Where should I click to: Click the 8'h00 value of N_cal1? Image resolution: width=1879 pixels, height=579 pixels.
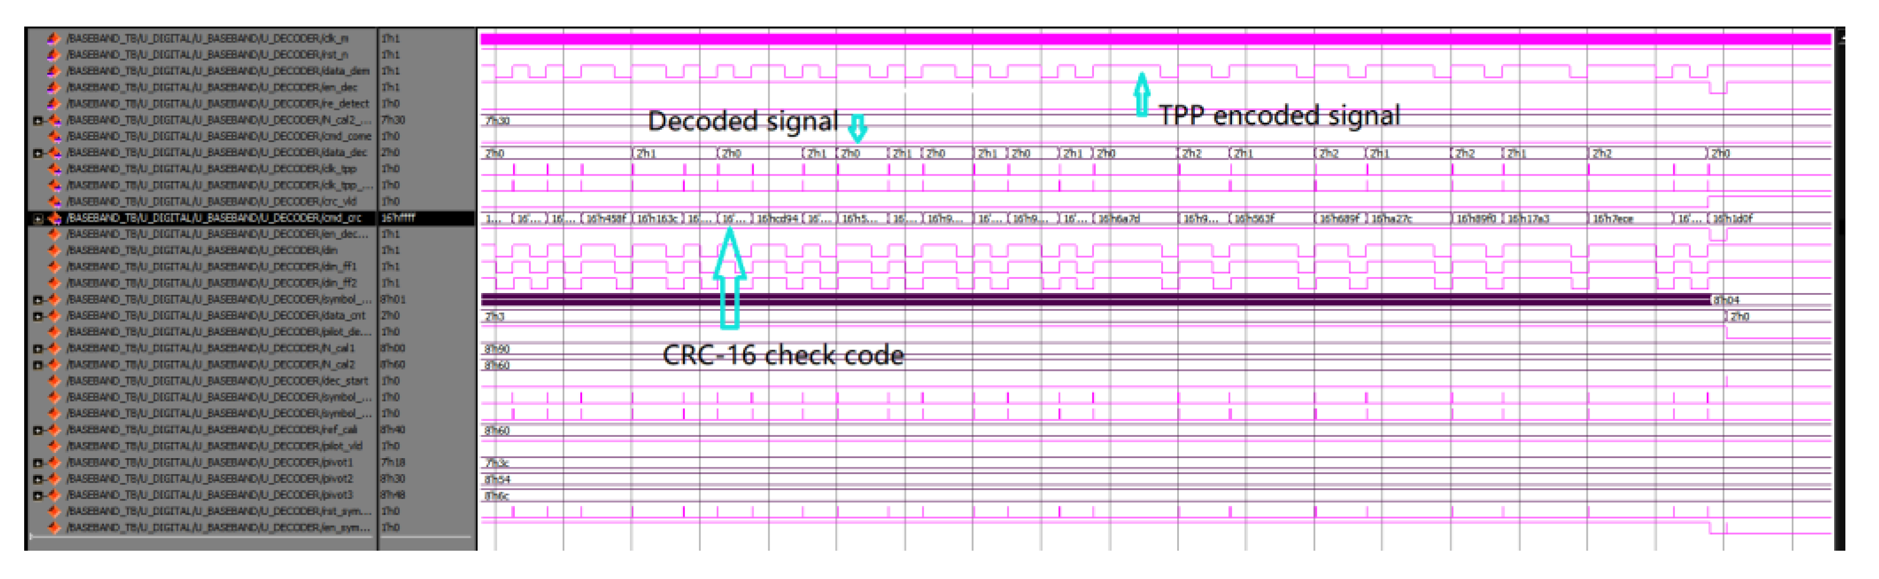393,348
